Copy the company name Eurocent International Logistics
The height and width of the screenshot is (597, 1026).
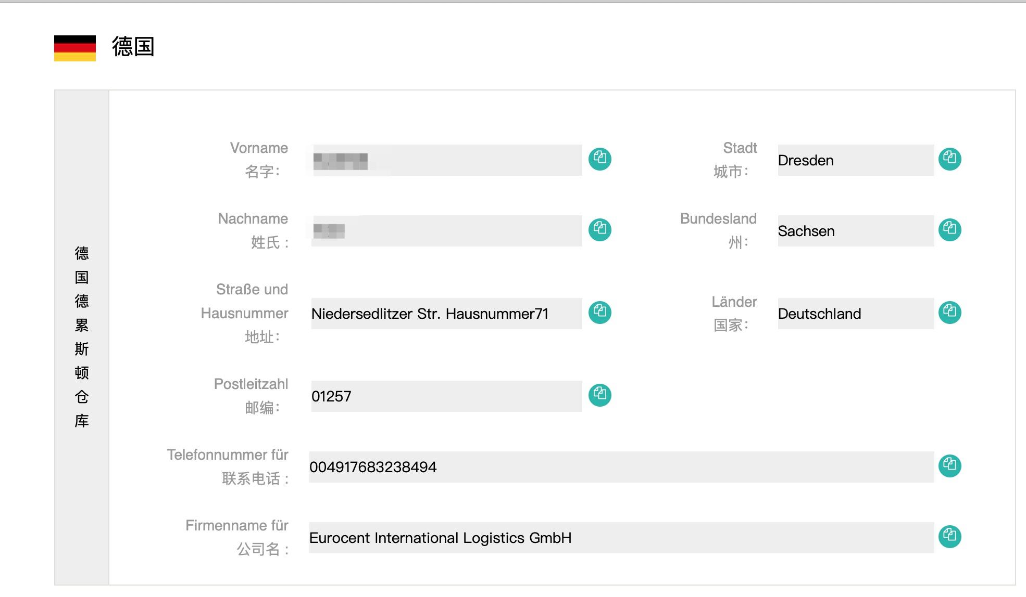(x=949, y=536)
